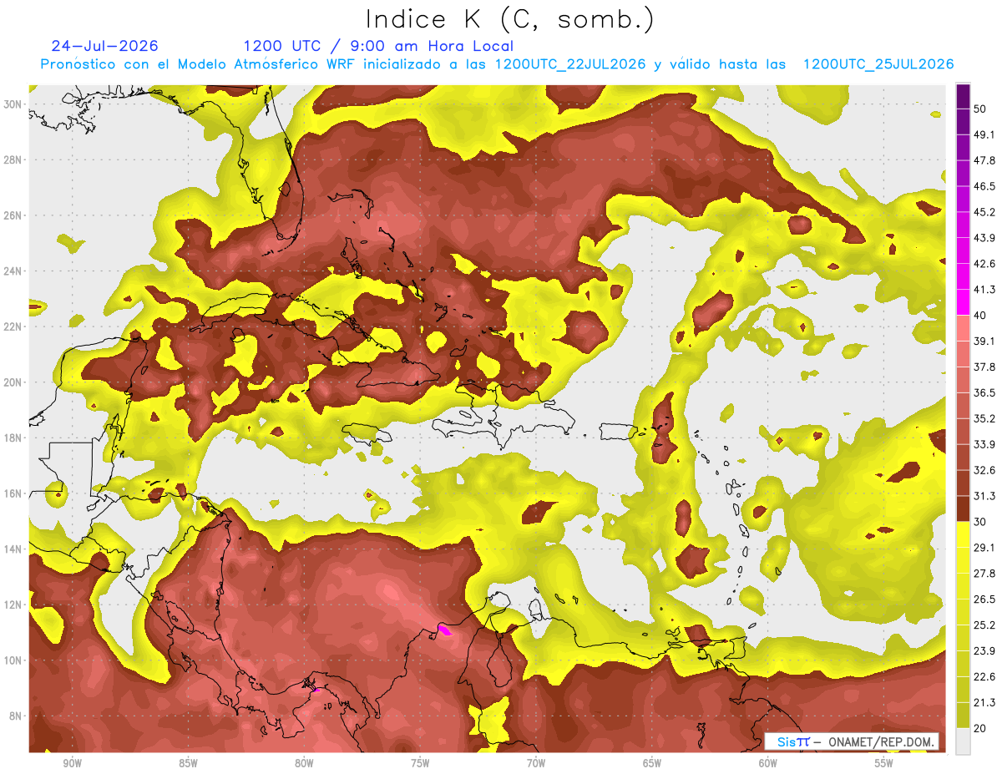Click the colorbar label '25.2'
This screenshot has width=1002, height=774.
(x=984, y=625)
